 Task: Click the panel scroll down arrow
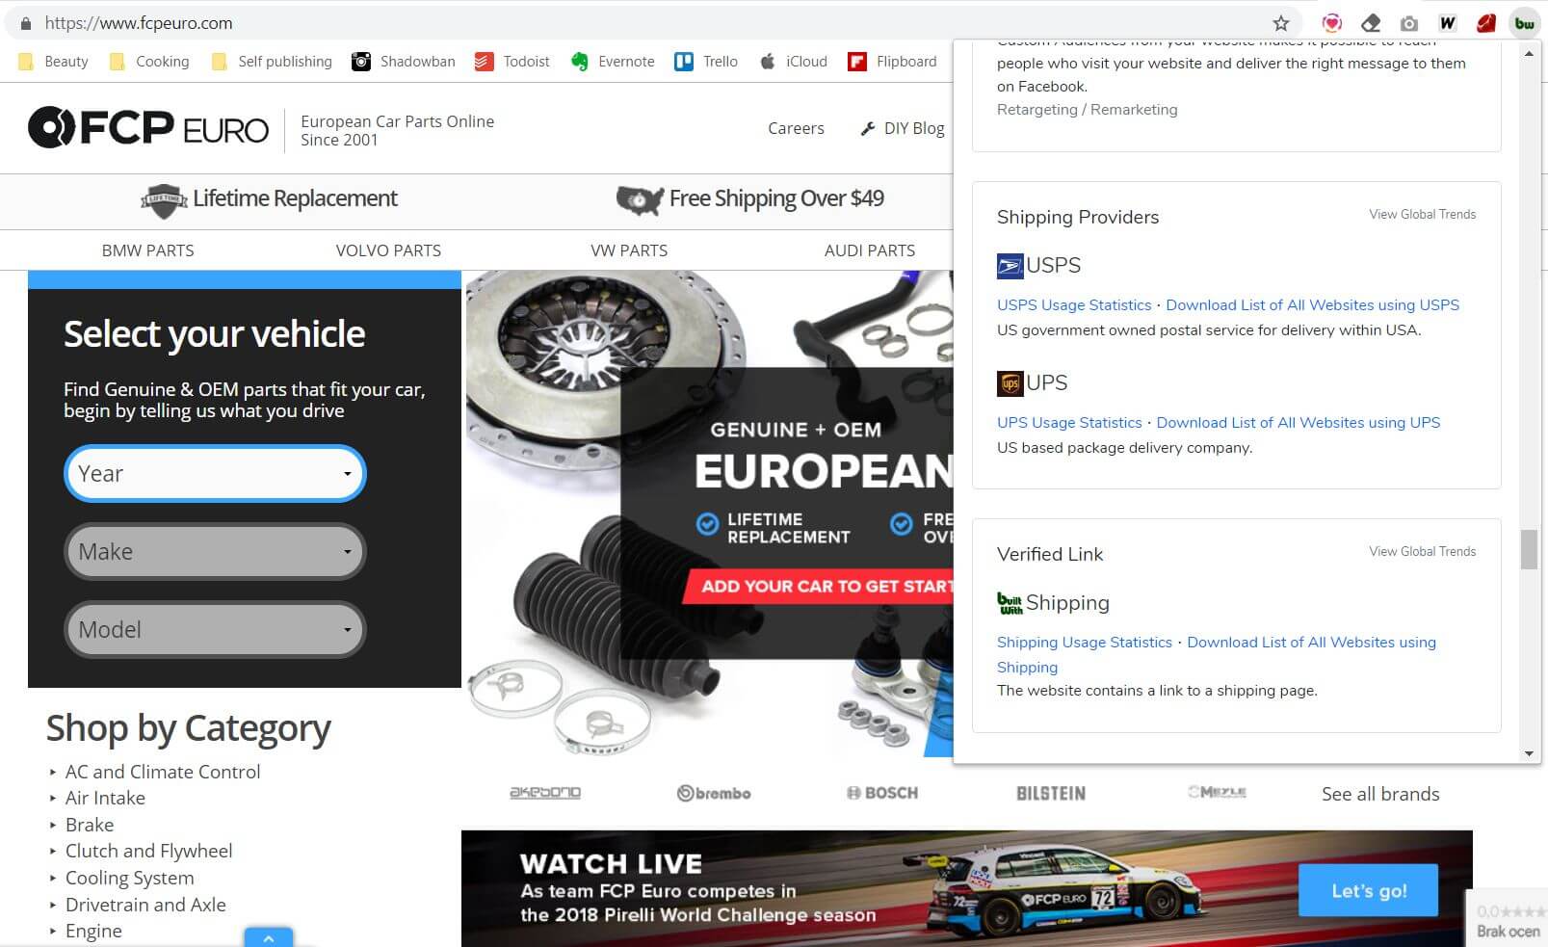1529,754
